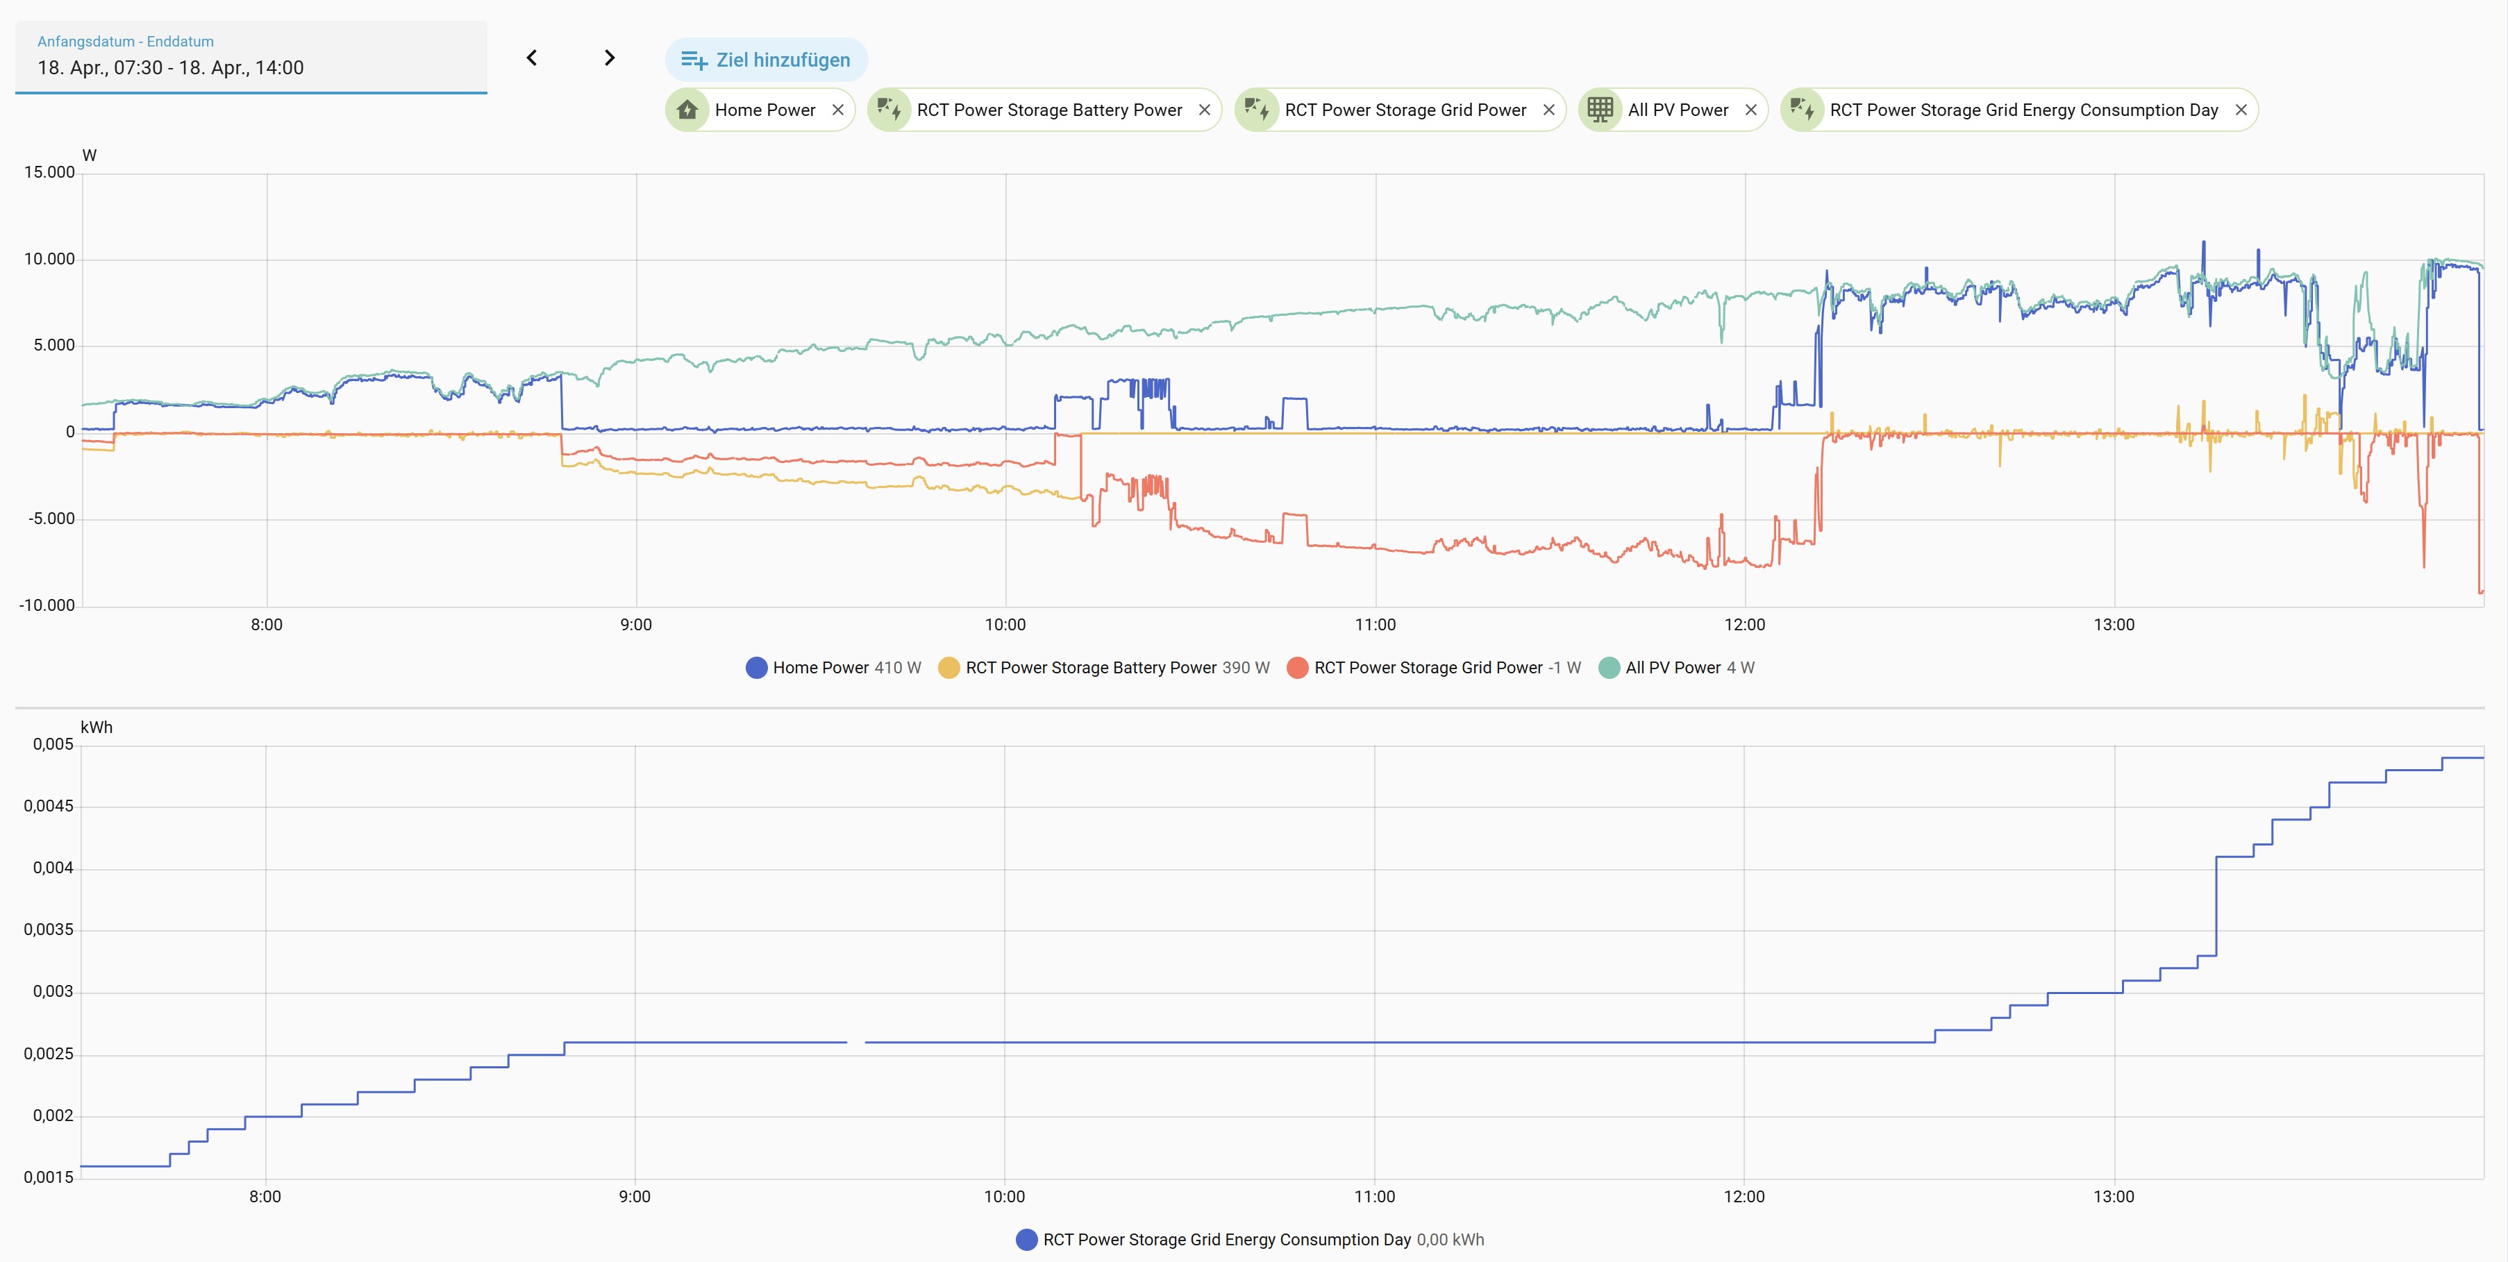Click the Grid Energy Consumption Day chip icon
The height and width of the screenshot is (1262, 2508).
click(1802, 110)
